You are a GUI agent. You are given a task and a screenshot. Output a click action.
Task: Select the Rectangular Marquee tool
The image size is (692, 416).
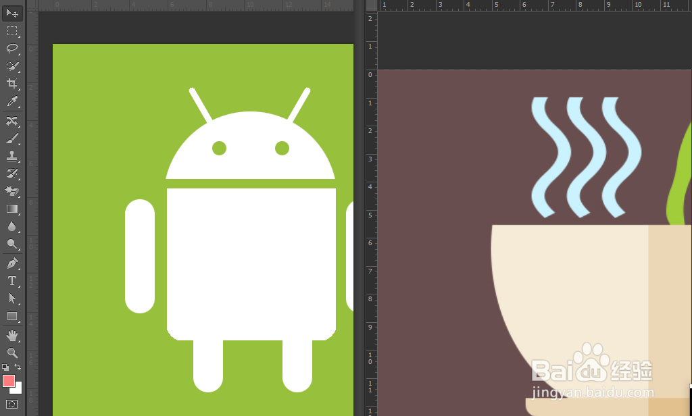[x=12, y=31]
